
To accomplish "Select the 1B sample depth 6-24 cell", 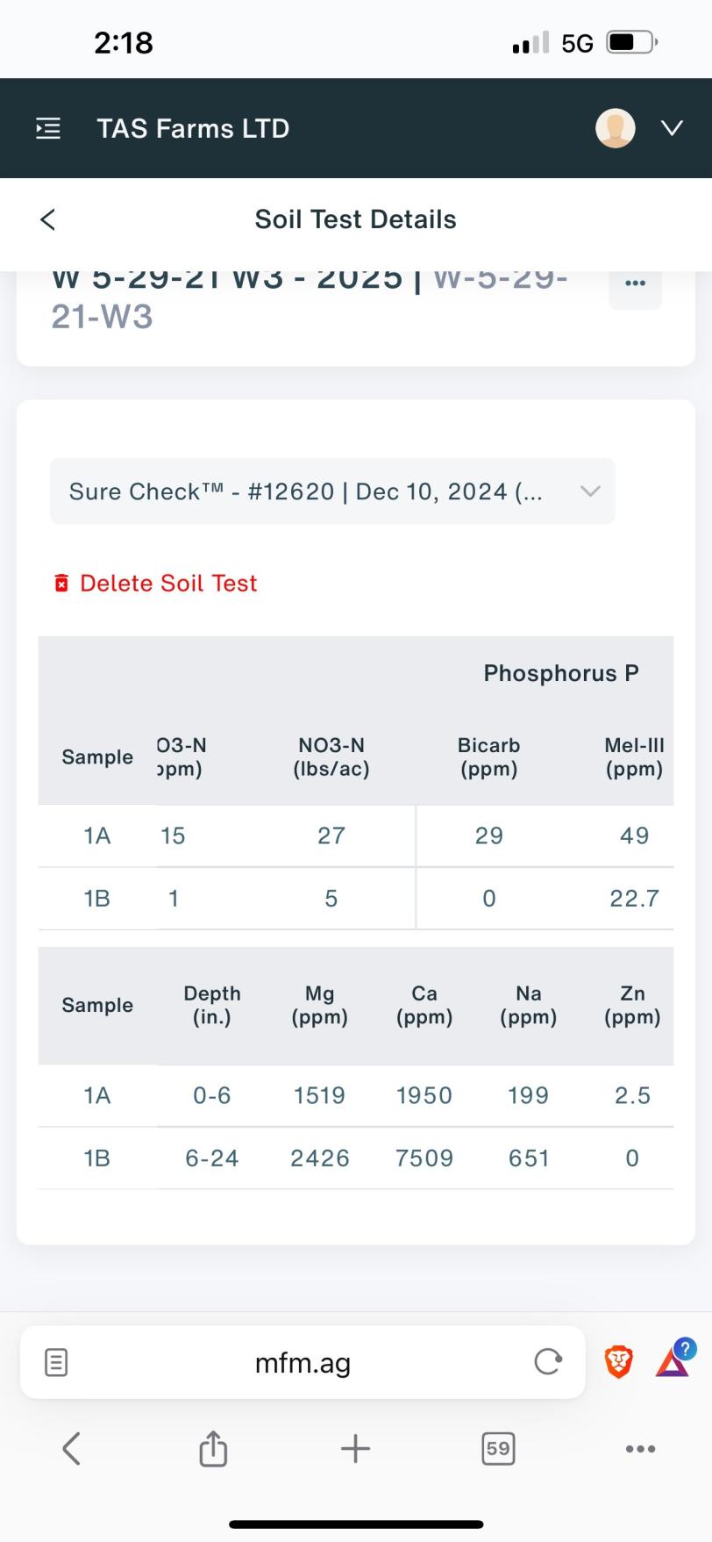I will (x=211, y=1158).
